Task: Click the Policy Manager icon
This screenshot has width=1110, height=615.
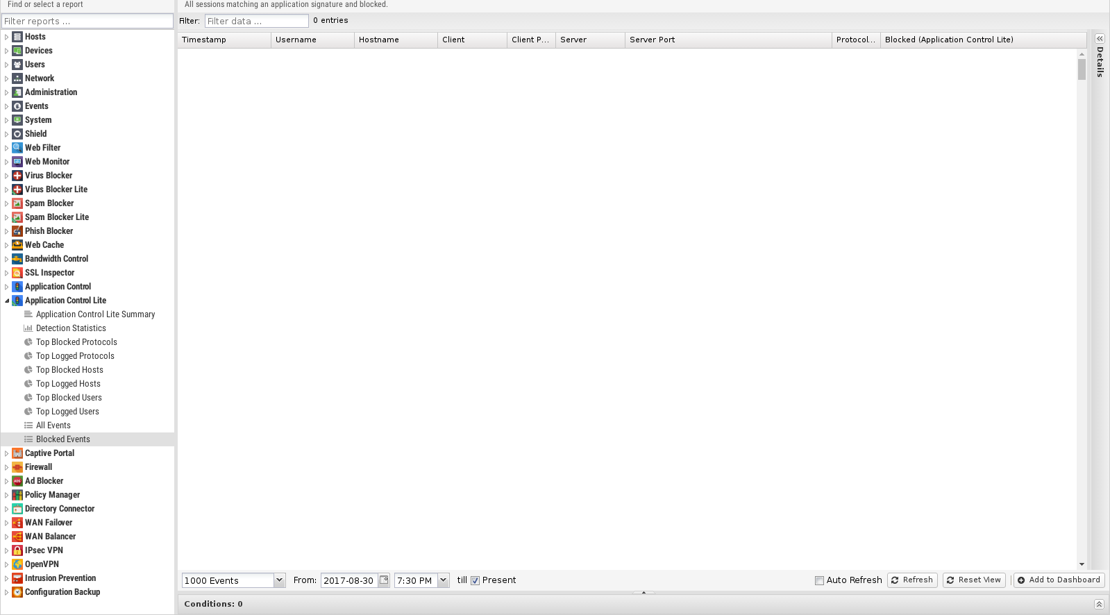Action: click(17, 495)
